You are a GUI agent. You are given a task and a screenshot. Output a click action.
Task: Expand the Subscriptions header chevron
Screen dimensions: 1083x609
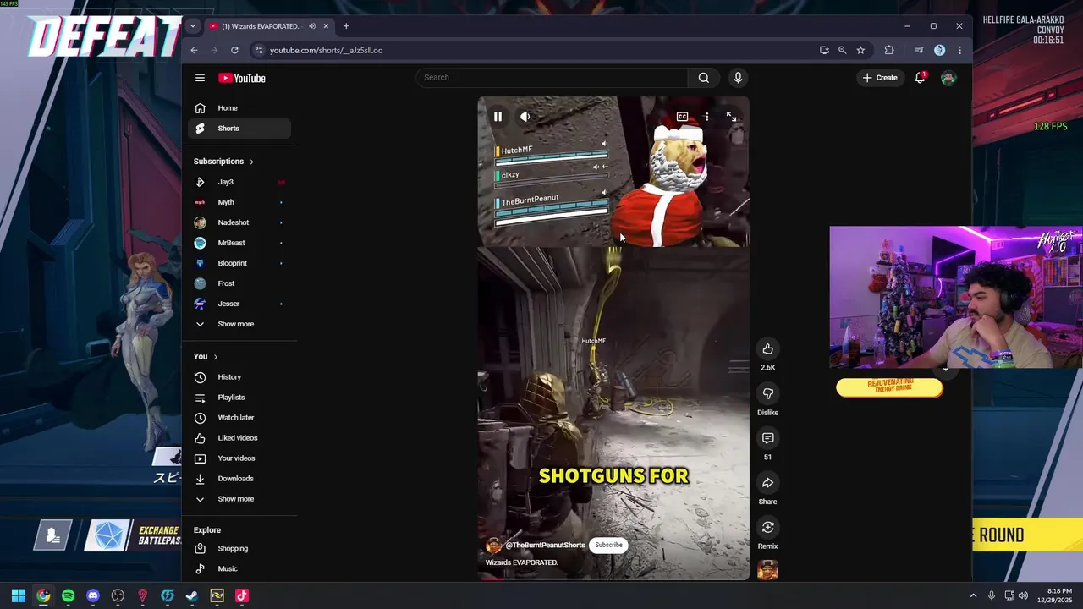(x=251, y=162)
